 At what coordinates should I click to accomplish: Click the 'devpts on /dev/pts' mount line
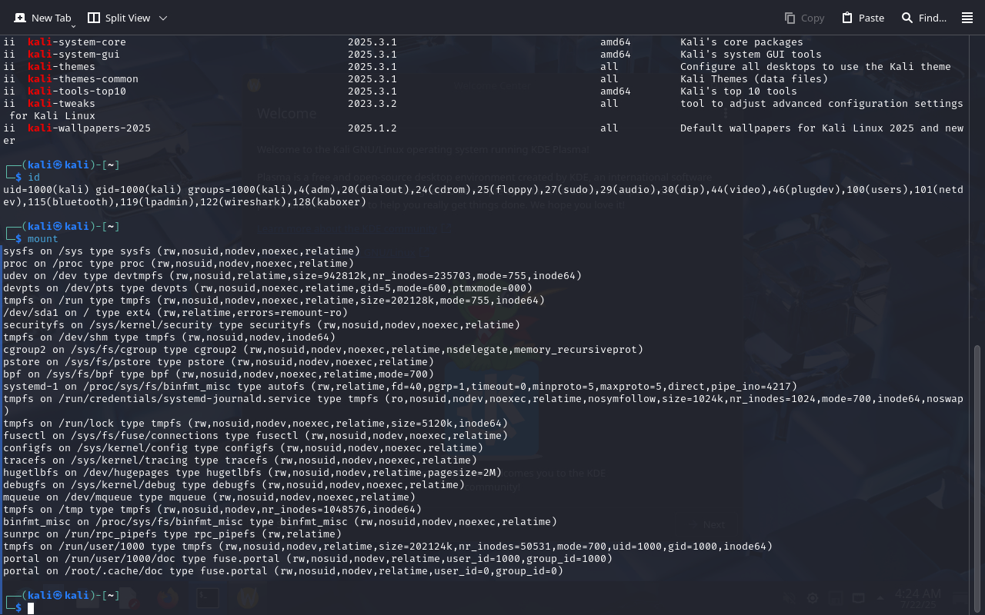(268, 288)
